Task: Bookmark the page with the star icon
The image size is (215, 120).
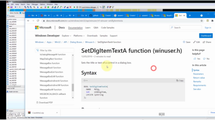Action: click(202, 21)
